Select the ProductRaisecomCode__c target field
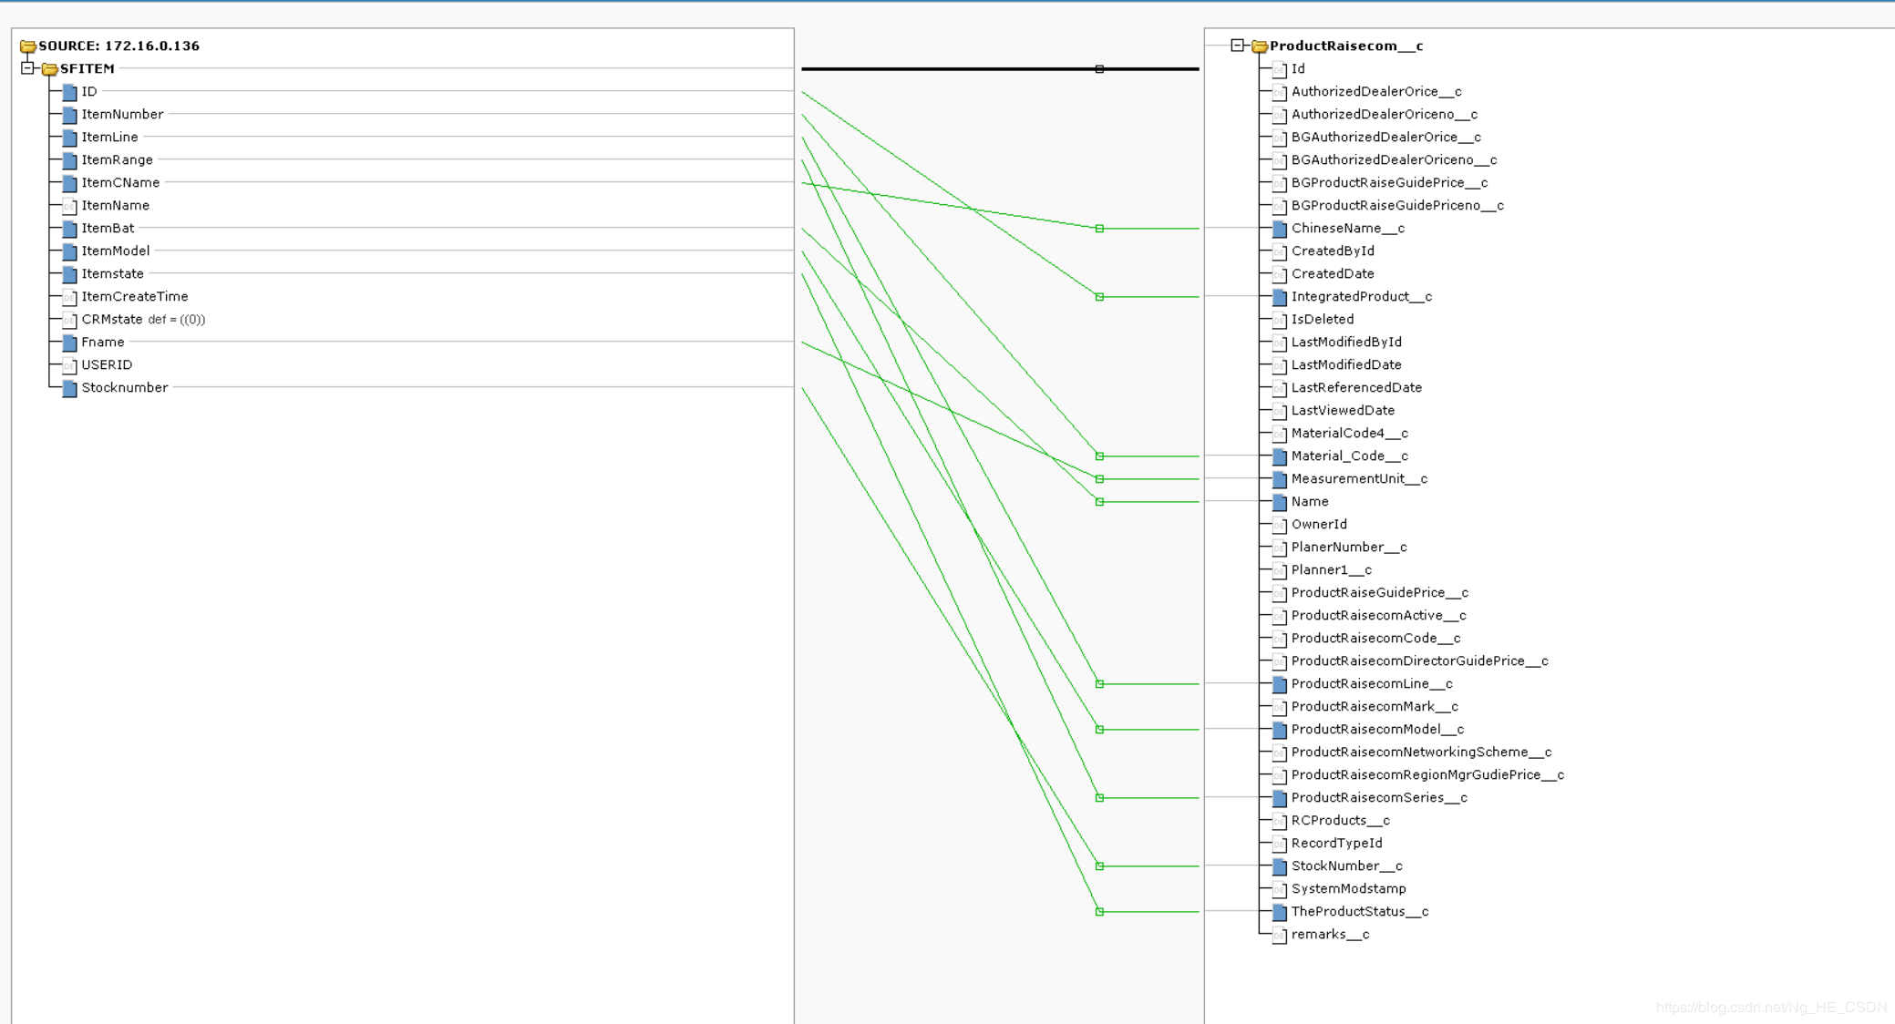Viewport: 1895px width, 1024px height. pos(1375,638)
